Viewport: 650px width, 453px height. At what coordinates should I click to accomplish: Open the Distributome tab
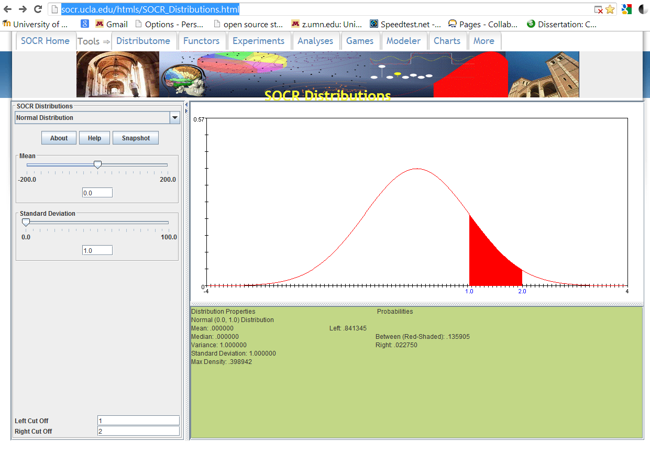[143, 41]
